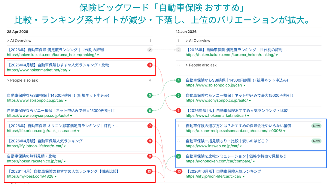This screenshot has height=184, width=331.
Task: Open 自動車保険一括見積もり・比較 result title
Action: point(227,141)
